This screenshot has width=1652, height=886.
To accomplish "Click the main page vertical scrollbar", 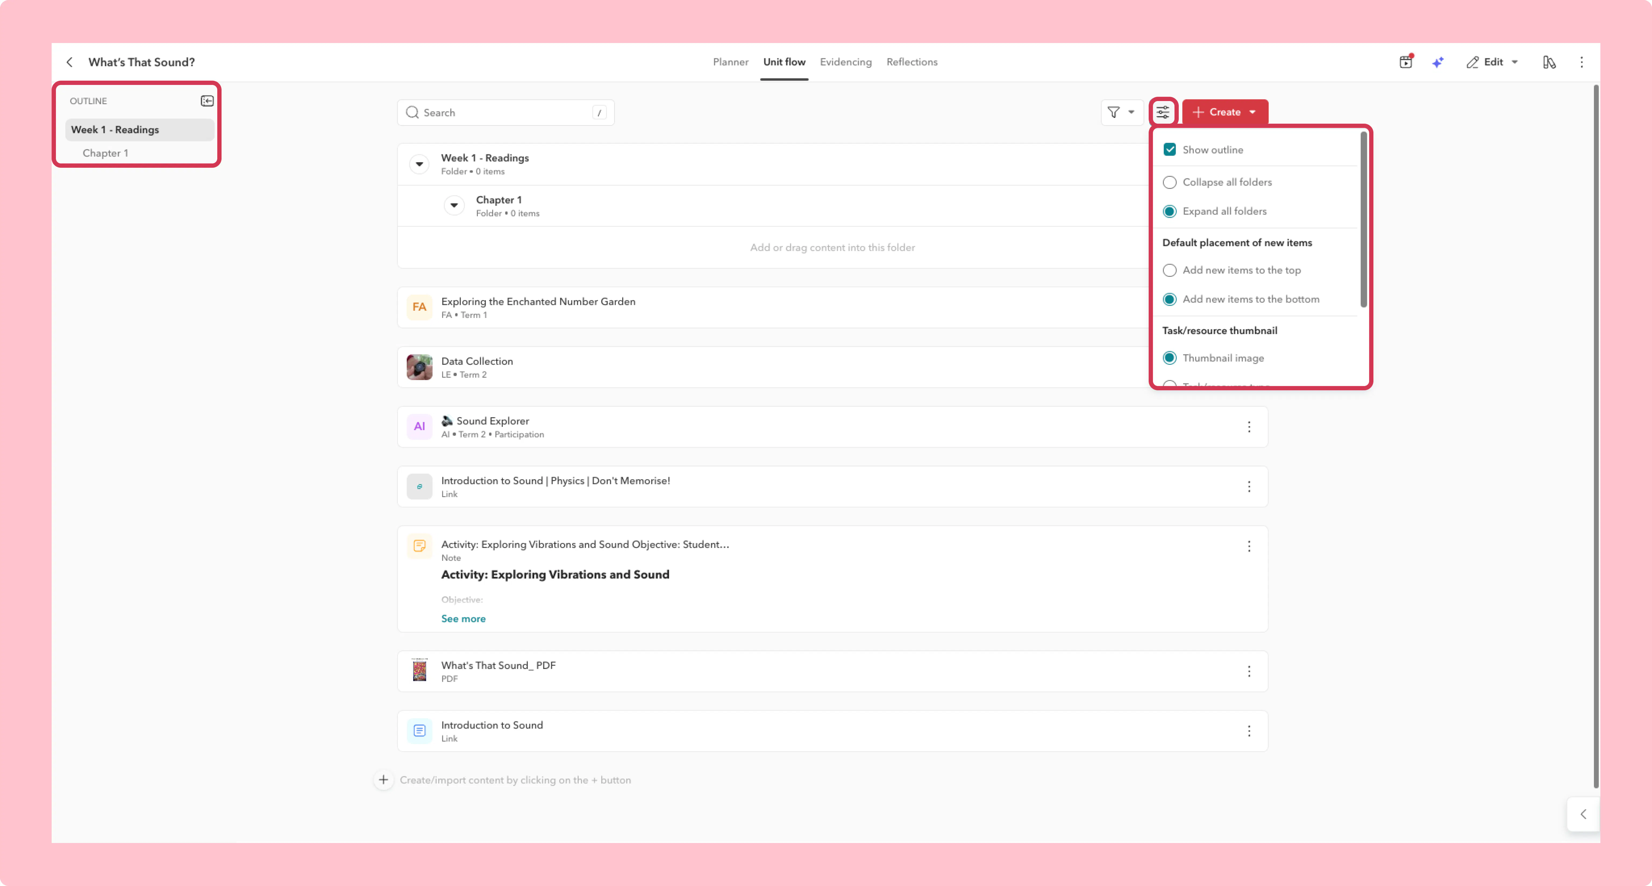I will coord(1596,437).
